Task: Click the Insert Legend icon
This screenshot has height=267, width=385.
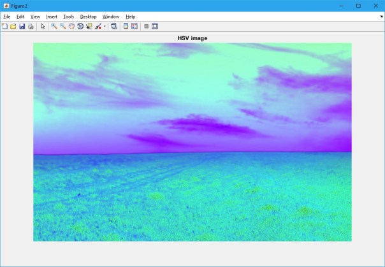Action: pyautogui.click(x=134, y=26)
